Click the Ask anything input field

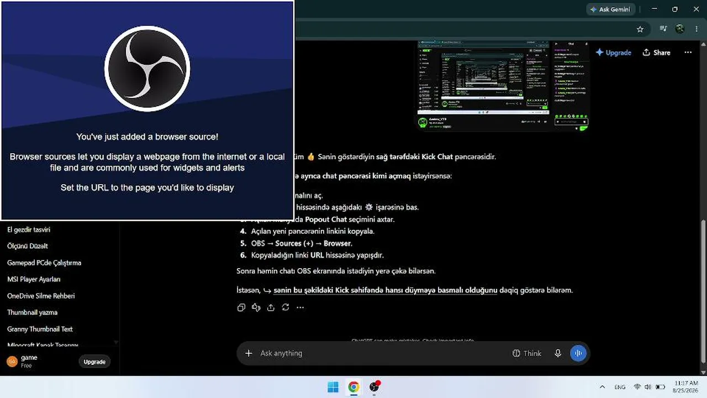pyautogui.click(x=381, y=353)
